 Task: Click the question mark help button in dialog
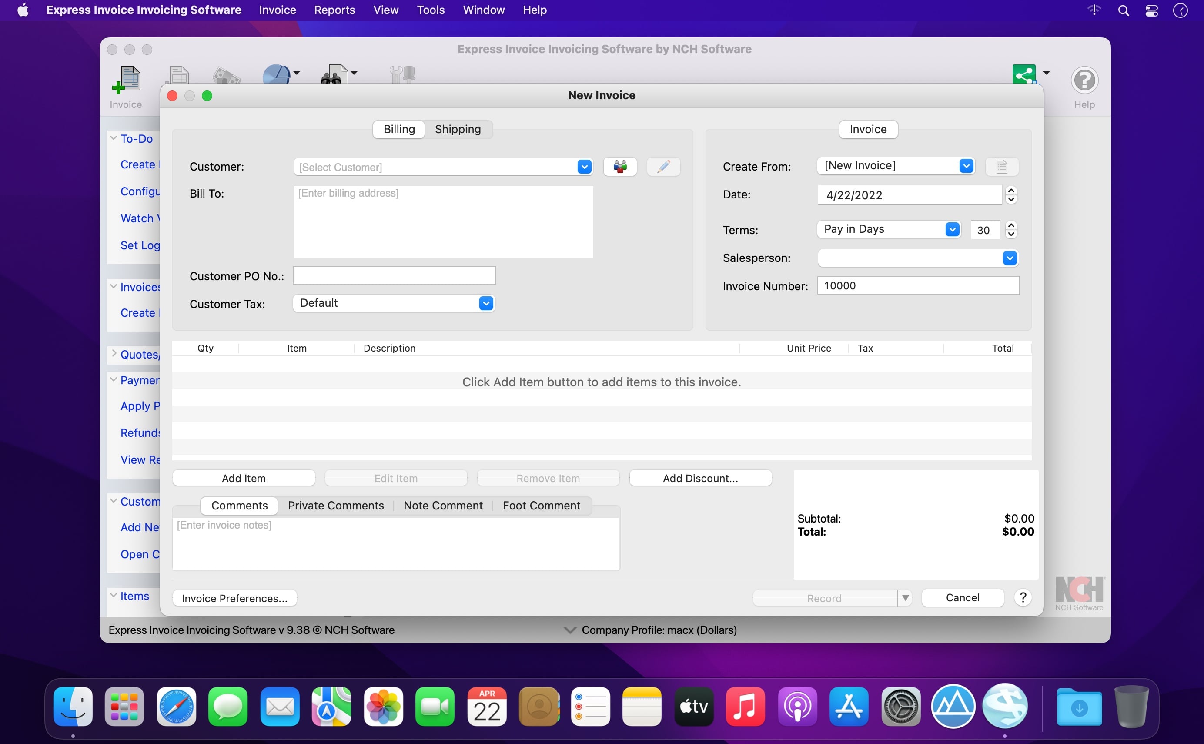point(1023,597)
